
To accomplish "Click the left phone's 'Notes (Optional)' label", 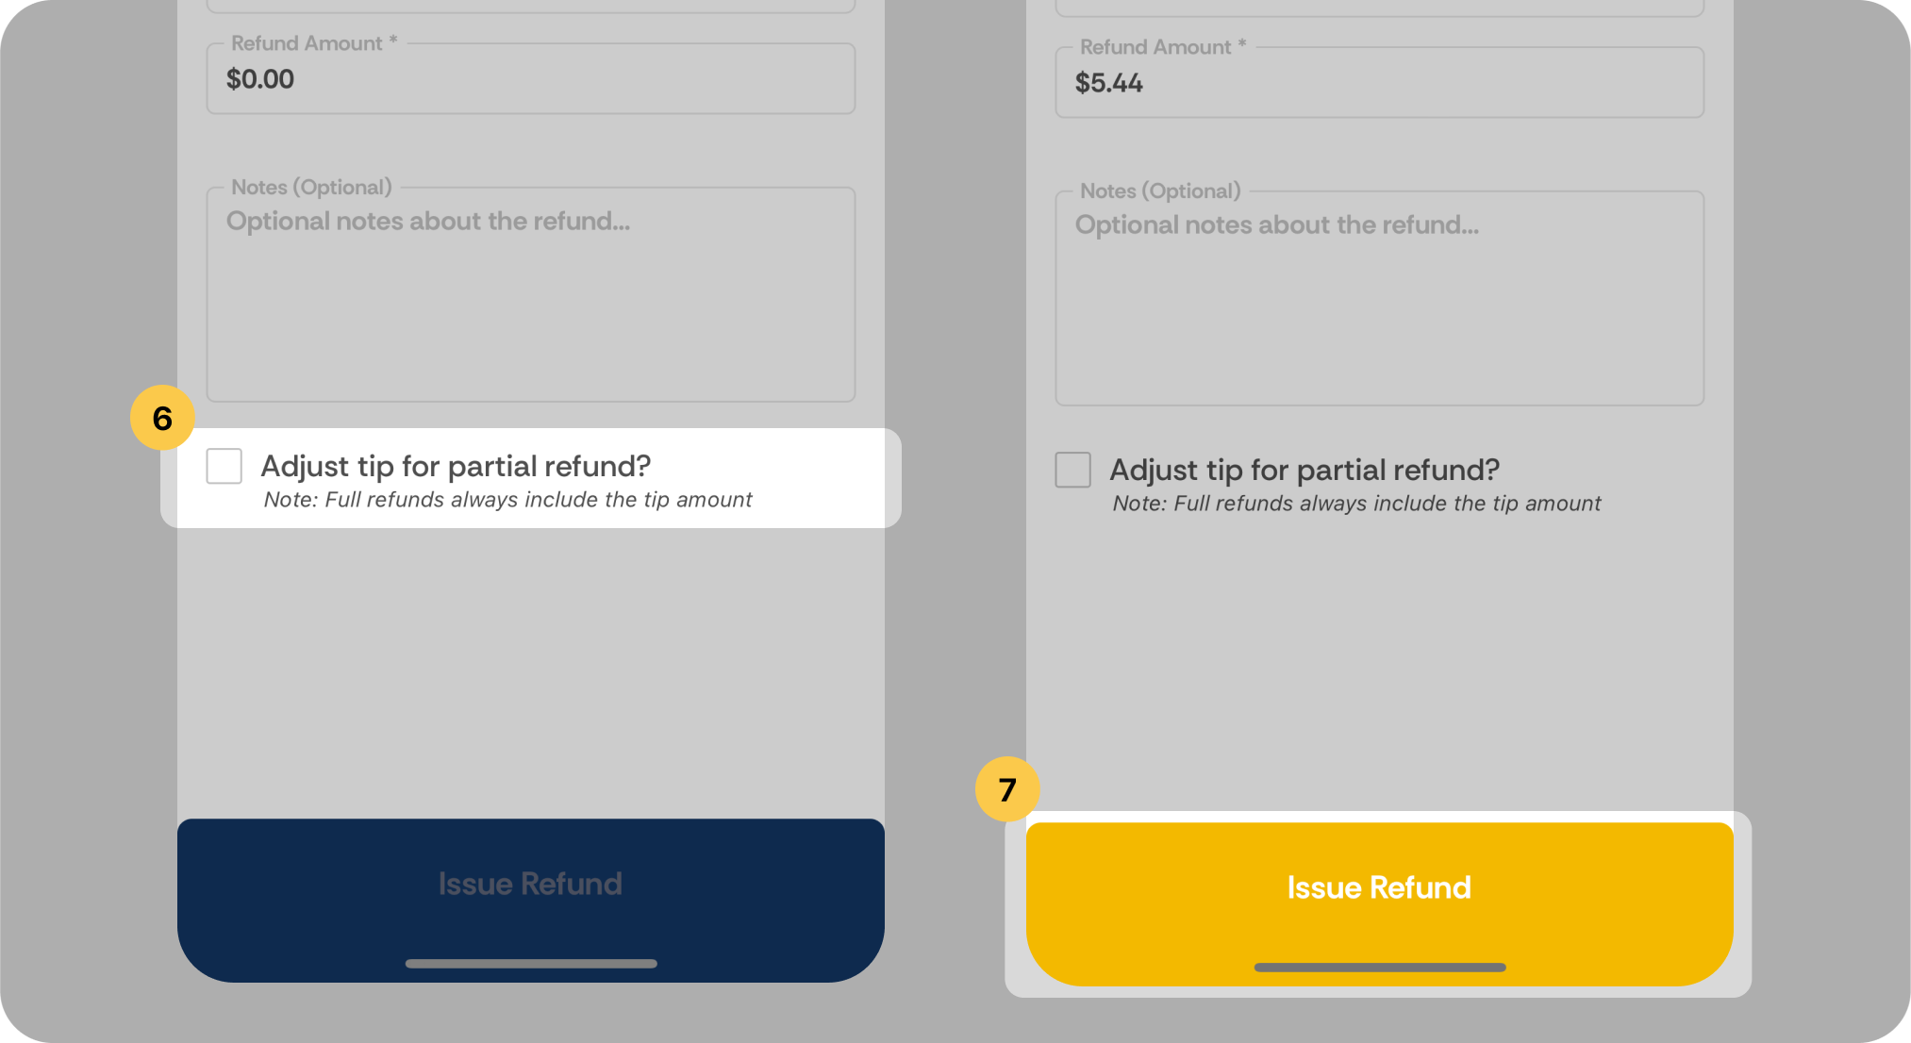I will tap(311, 187).
